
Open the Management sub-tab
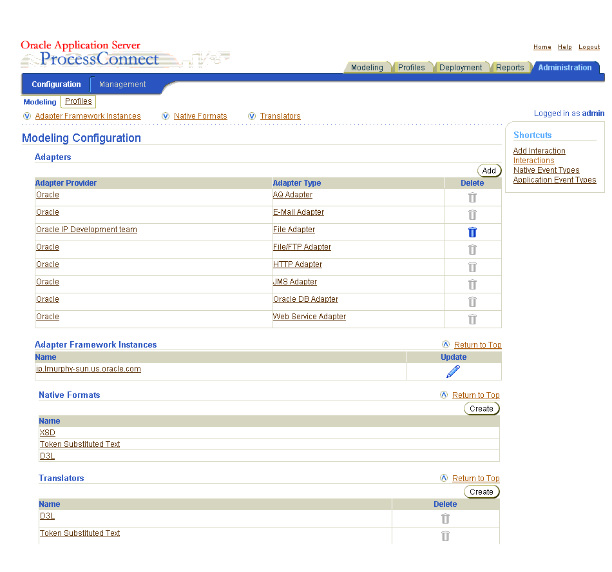tap(122, 84)
